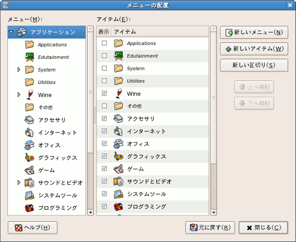
Task: Collapse the アプリケーション tree node
Action: pos(11,33)
